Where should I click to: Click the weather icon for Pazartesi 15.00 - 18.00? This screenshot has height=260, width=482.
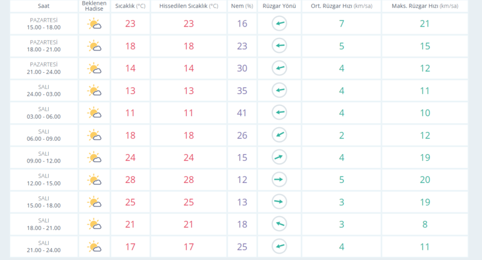tap(94, 24)
